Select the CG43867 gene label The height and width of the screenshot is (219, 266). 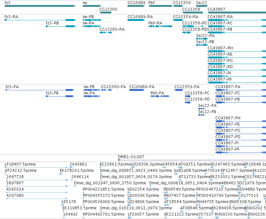tap(216, 9)
